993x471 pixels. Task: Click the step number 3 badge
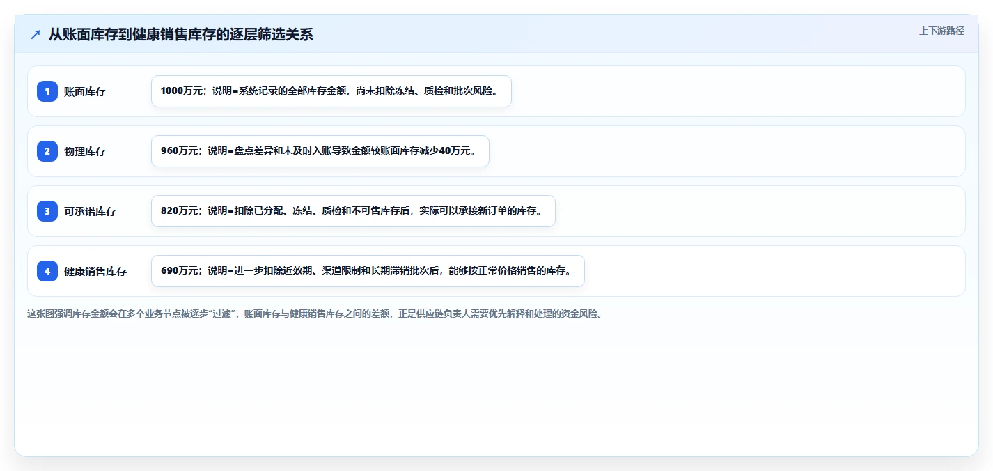pyautogui.click(x=47, y=211)
